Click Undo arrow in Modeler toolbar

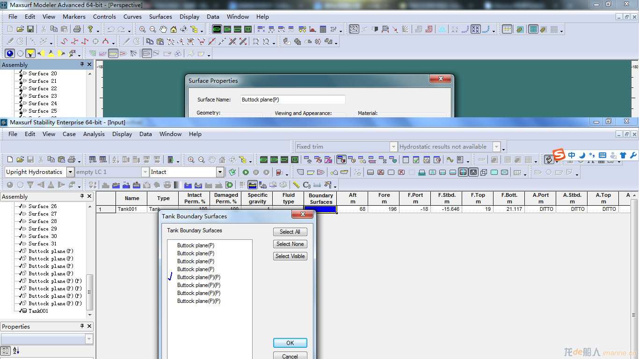(111, 29)
